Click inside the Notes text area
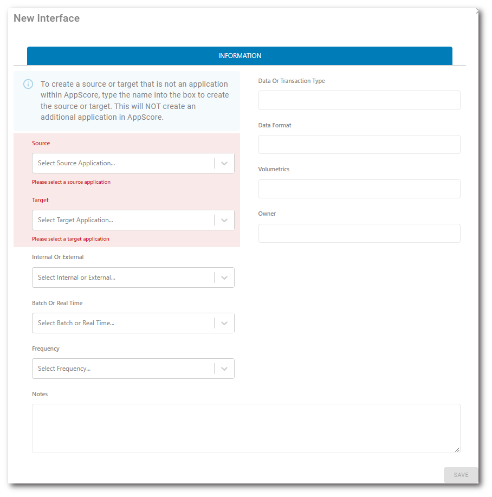This screenshot has width=492, height=497. (x=246, y=428)
